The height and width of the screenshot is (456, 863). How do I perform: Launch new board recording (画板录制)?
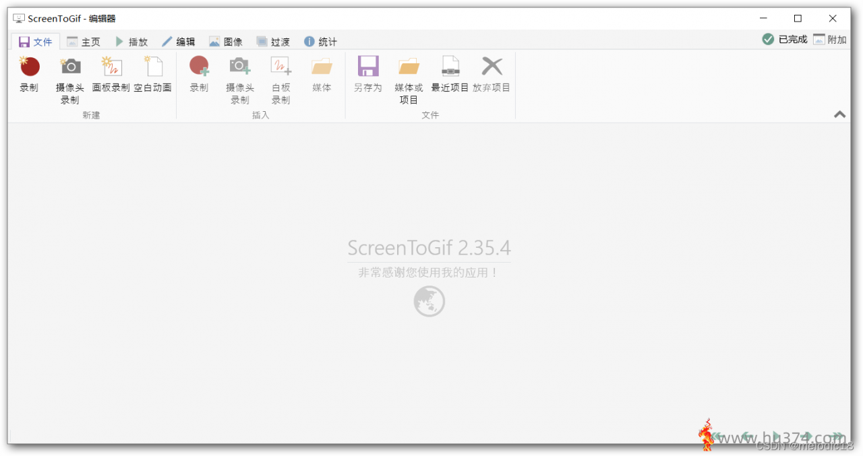coord(111,75)
